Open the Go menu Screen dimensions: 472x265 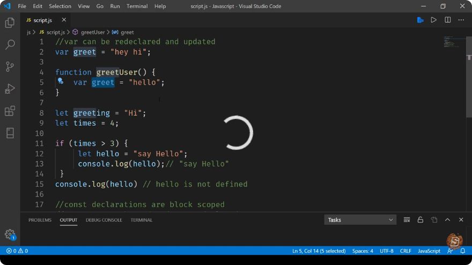[100, 6]
